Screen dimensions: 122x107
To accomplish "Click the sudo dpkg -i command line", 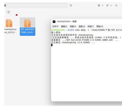I will (x=87, y=30).
